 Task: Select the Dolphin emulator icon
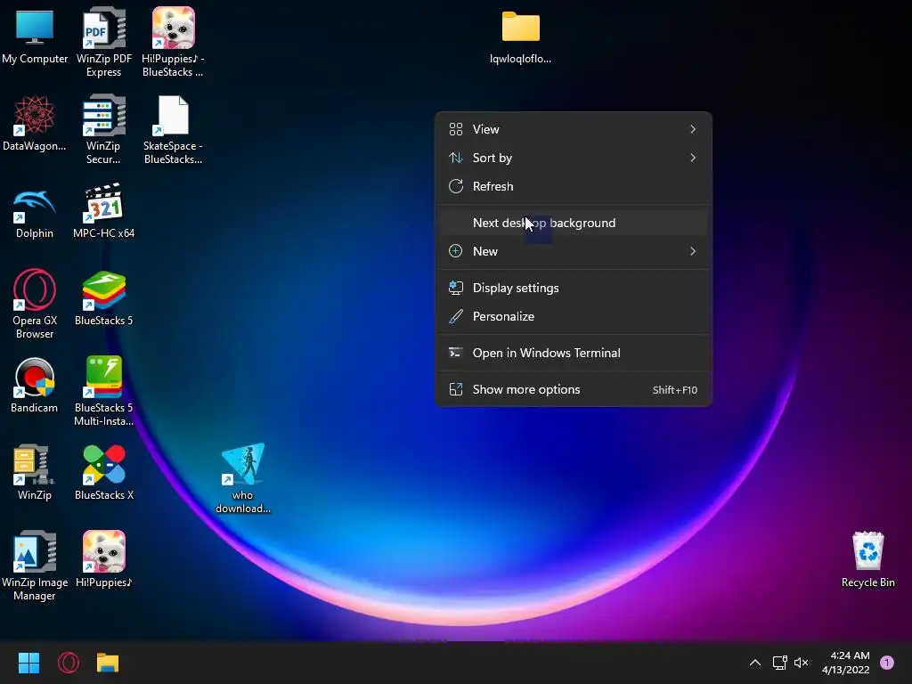(35, 213)
